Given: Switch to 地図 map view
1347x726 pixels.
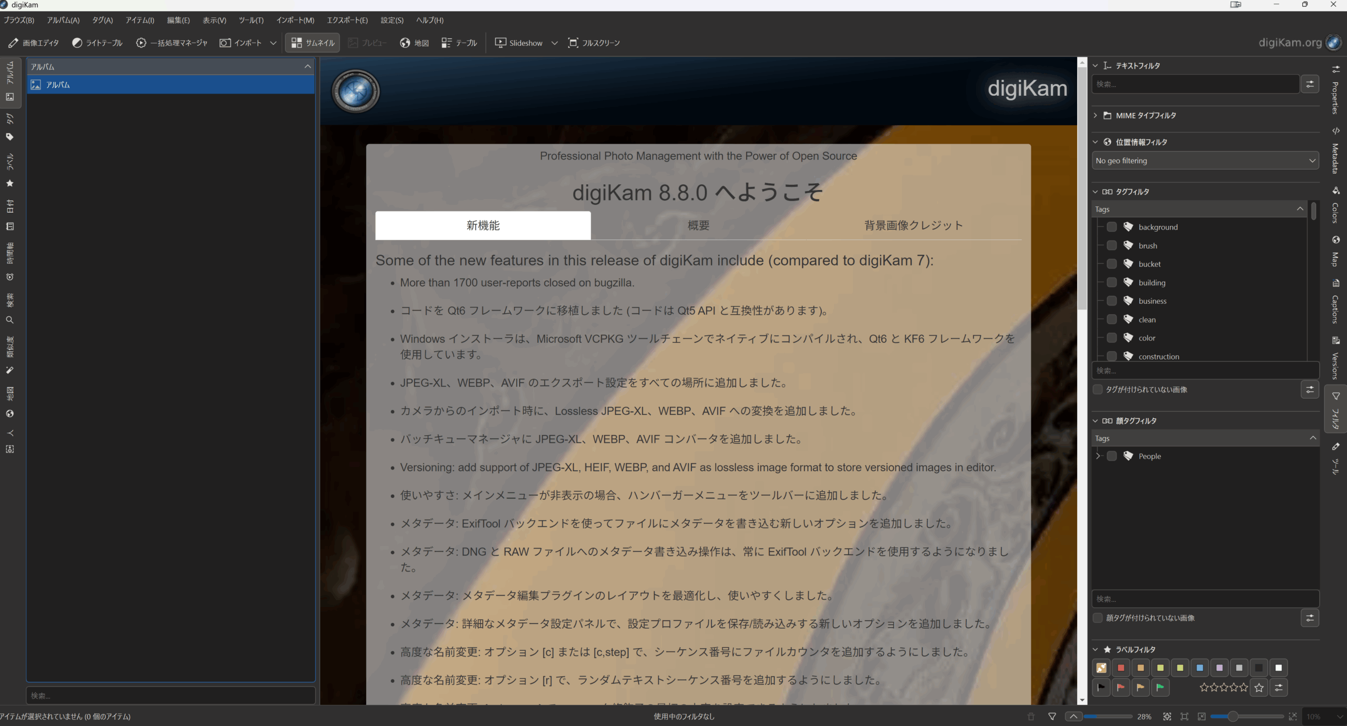Looking at the screenshot, I should (x=415, y=43).
